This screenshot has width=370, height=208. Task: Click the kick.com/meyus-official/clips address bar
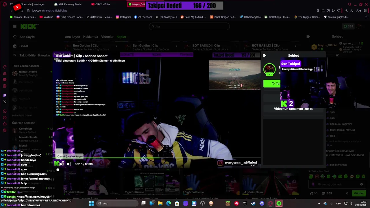(x=50, y=11)
